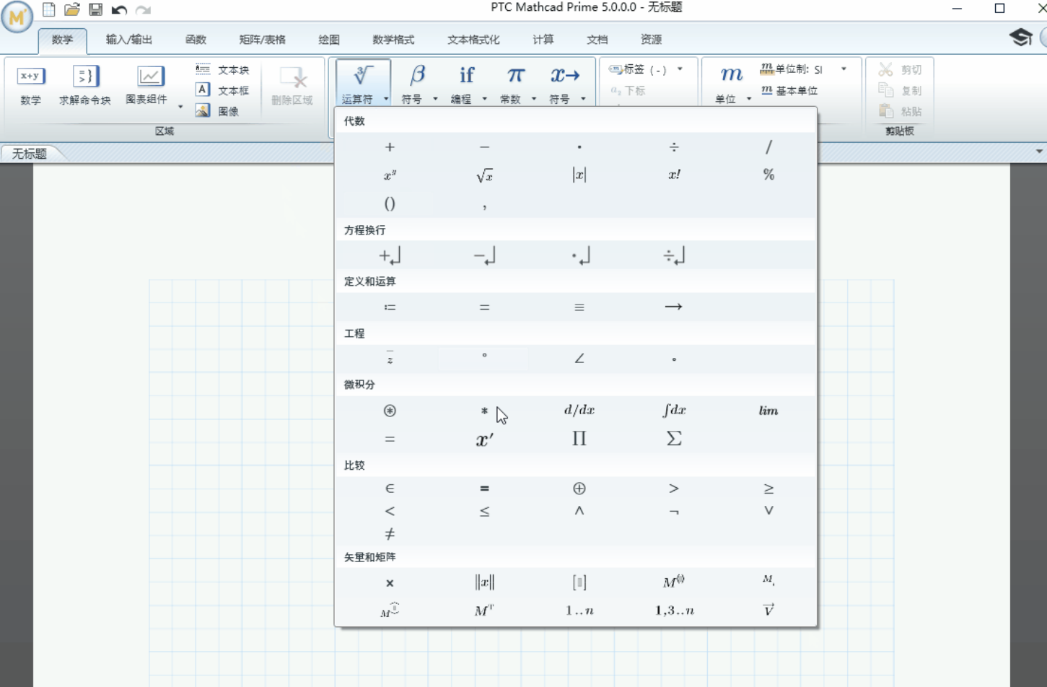The image size is (1047, 687).
Task: Open the 计算 ribbon tab
Action: point(543,40)
